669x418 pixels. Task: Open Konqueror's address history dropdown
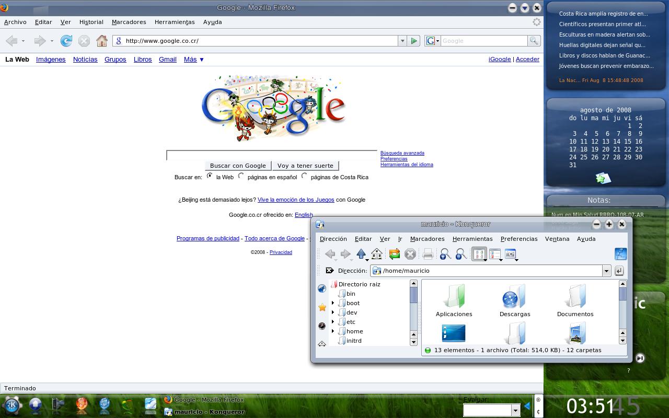(x=606, y=271)
